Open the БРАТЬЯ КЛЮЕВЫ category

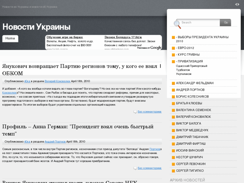click(x=189, y=103)
